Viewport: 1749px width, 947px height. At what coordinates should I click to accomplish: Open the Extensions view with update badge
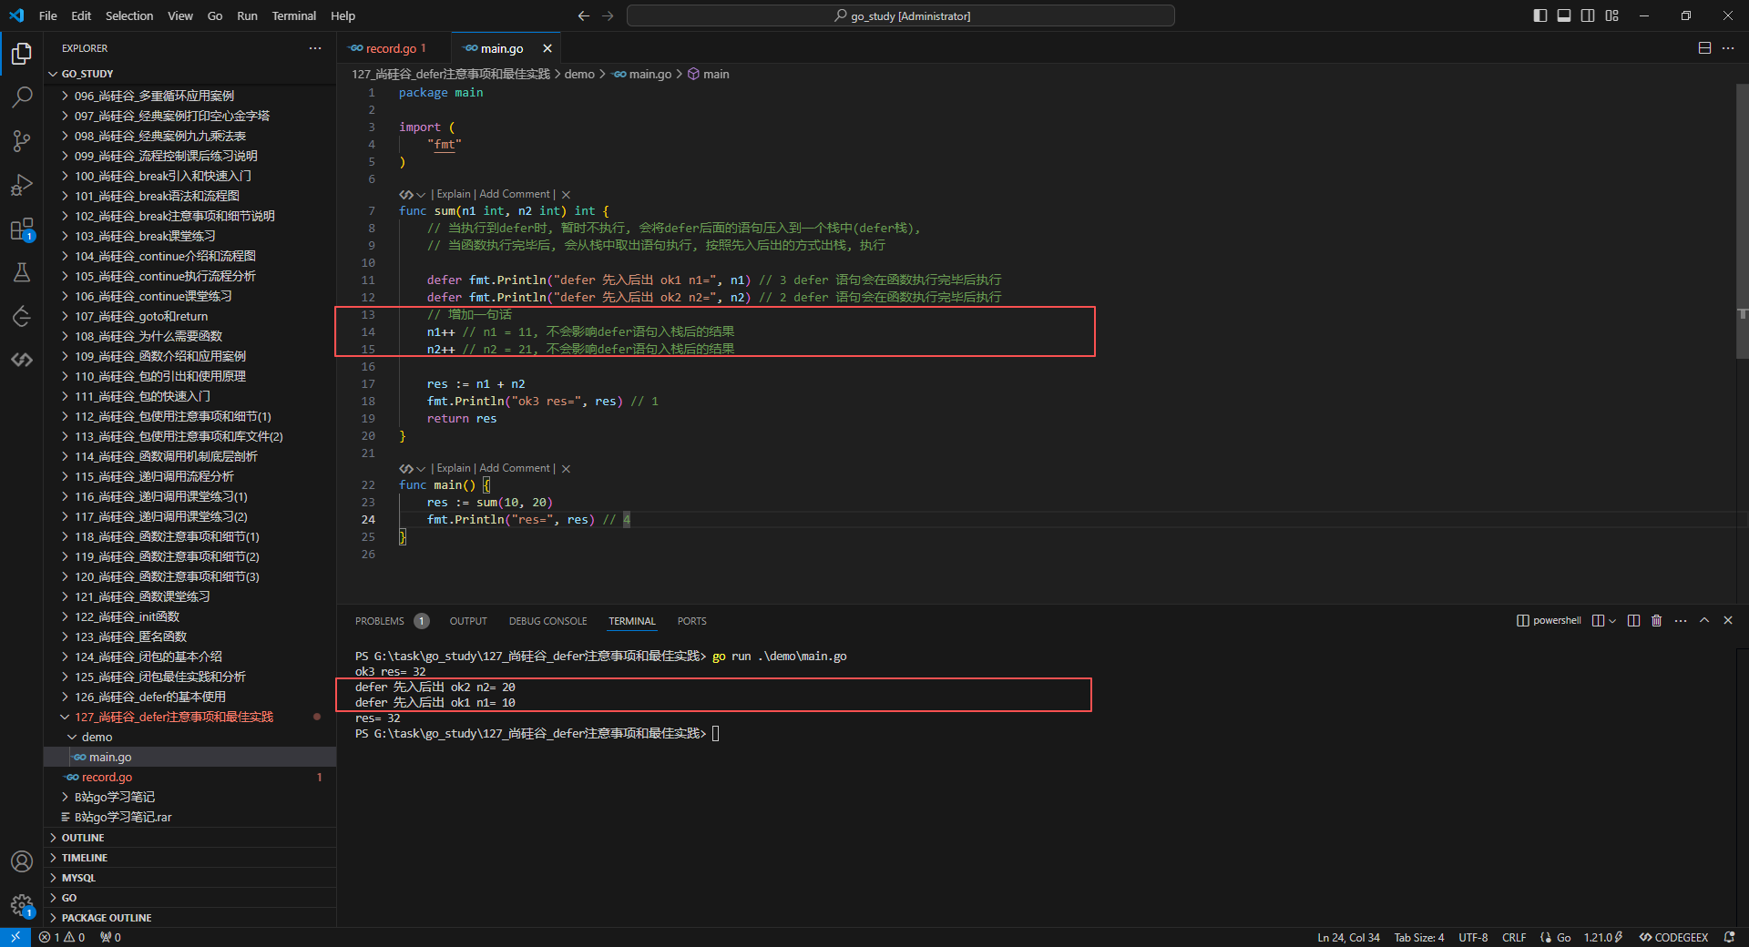click(x=22, y=229)
